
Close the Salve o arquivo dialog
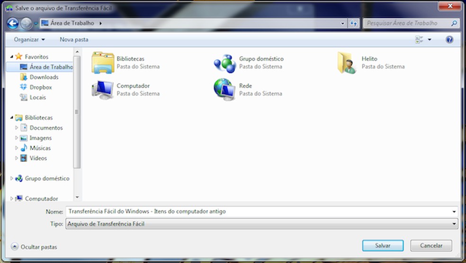pos(449,6)
